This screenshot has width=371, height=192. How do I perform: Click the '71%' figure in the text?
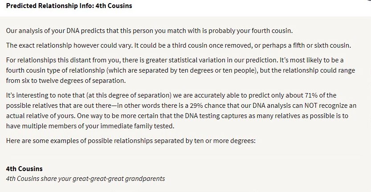coord(311,95)
